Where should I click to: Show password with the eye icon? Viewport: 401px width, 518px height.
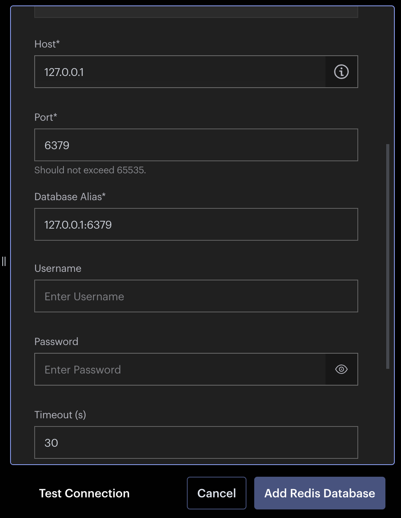tap(341, 369)
